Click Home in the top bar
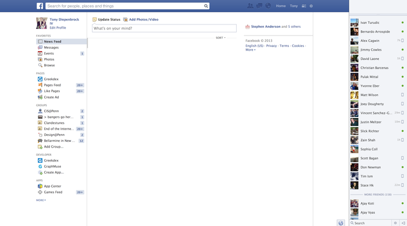The height and width of the screenshot is (226, 407). coord(281,6)
